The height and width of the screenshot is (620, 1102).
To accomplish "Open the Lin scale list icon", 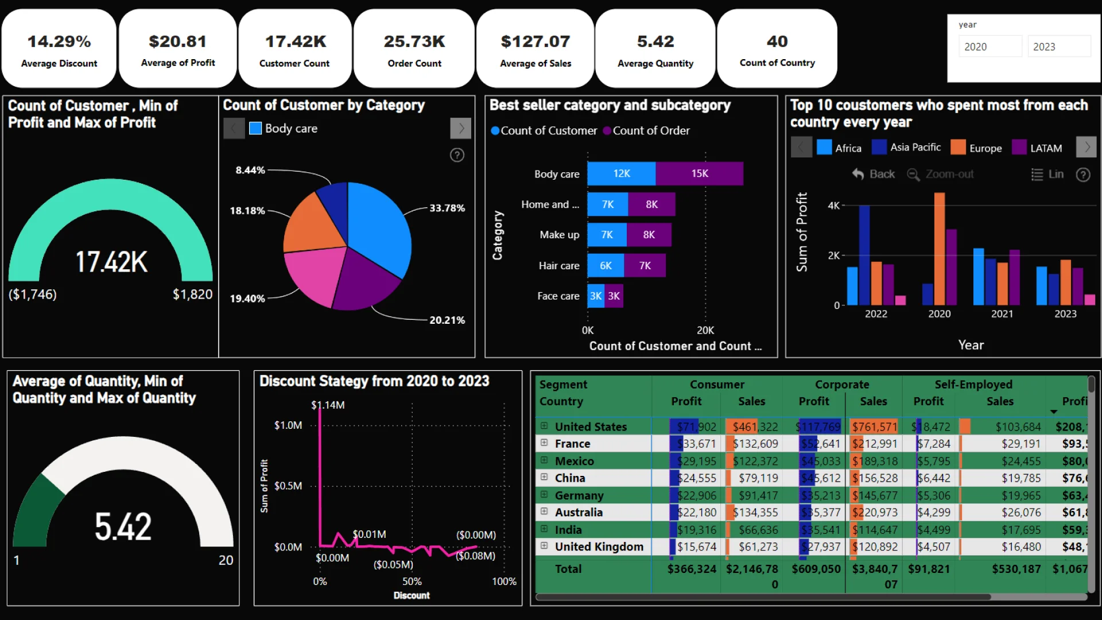I will [1037, 174].
